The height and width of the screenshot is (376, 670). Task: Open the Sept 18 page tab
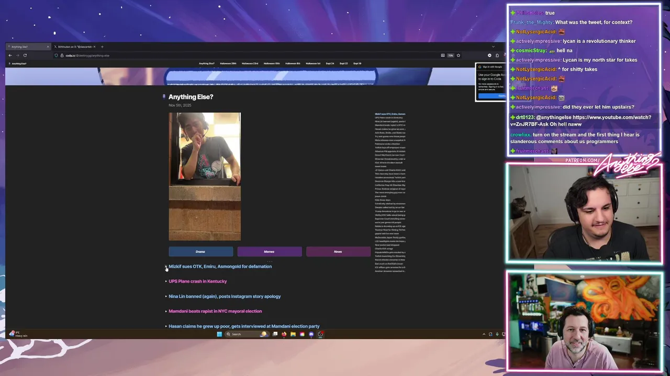pyautogui.click(x=357, y=64)
